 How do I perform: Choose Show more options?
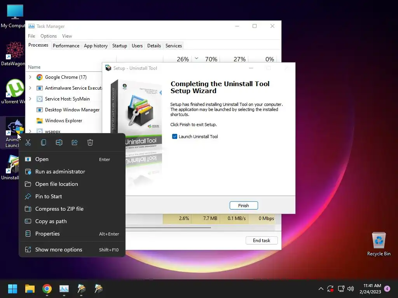click(72, 250)
